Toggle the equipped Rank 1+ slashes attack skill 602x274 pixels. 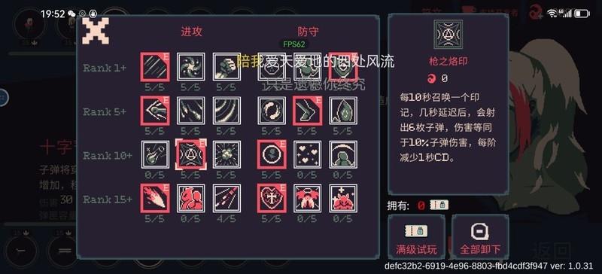(155, 67)
